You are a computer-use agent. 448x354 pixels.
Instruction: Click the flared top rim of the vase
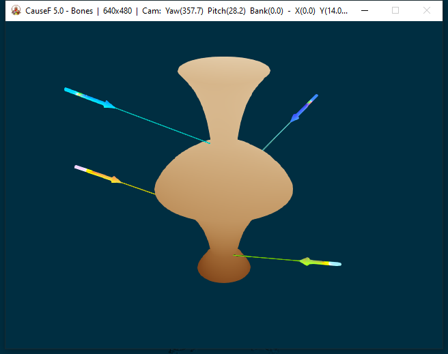point(224,70)
